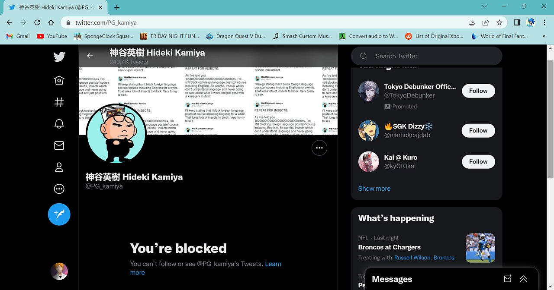The width and height of the screenshot is (554, 290).
Task: Click the account avatar at sidebar bottom
Action: point(59,271)
